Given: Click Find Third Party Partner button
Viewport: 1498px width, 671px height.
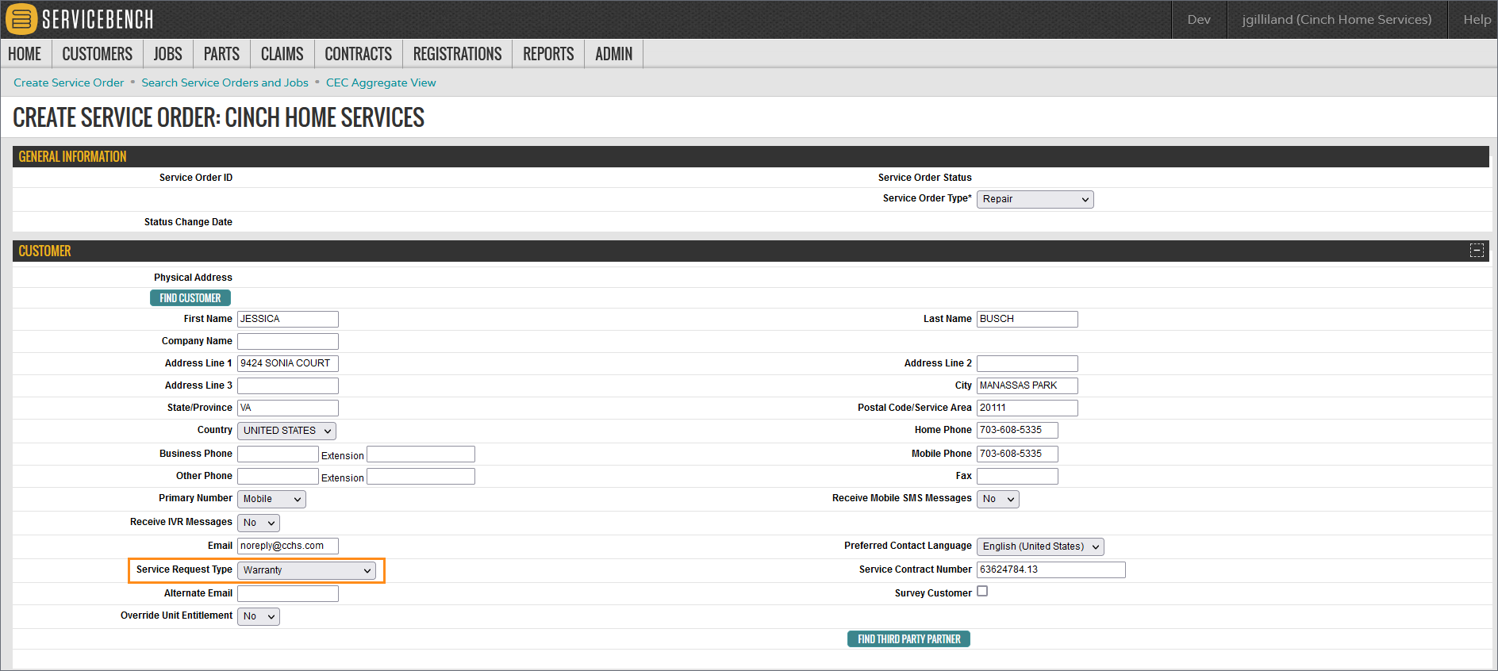Looking at the screenshot, I should 909,639.
